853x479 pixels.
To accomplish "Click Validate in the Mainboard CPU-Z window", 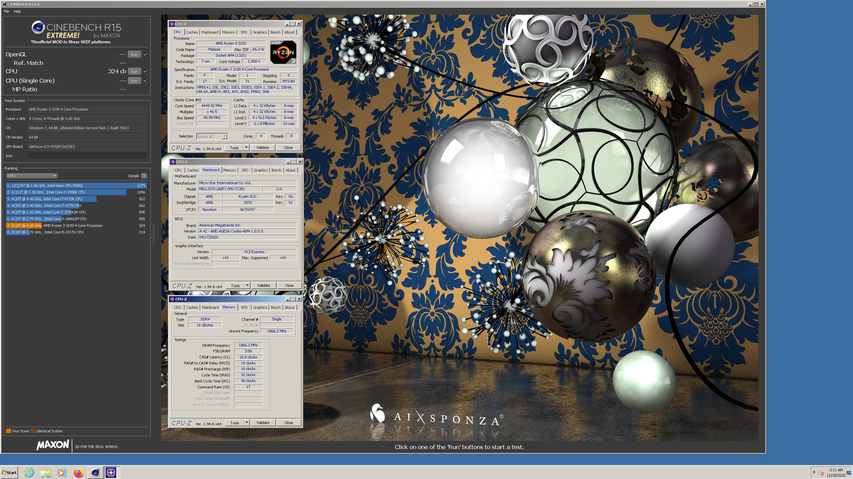I will point(264,285).
